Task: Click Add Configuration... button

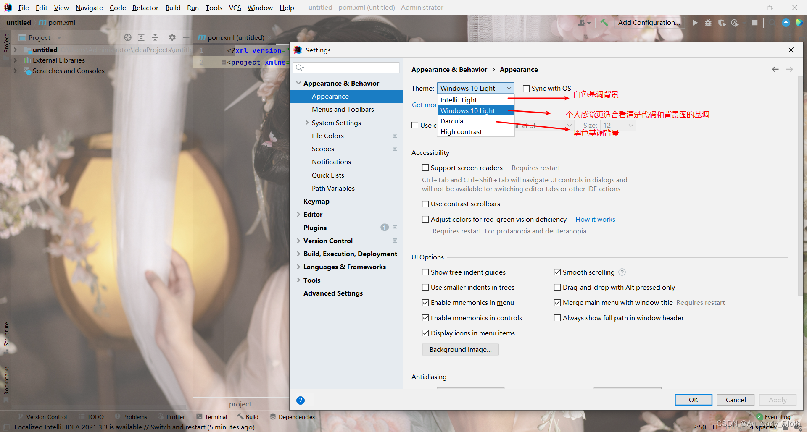Action: coord(649,23)
